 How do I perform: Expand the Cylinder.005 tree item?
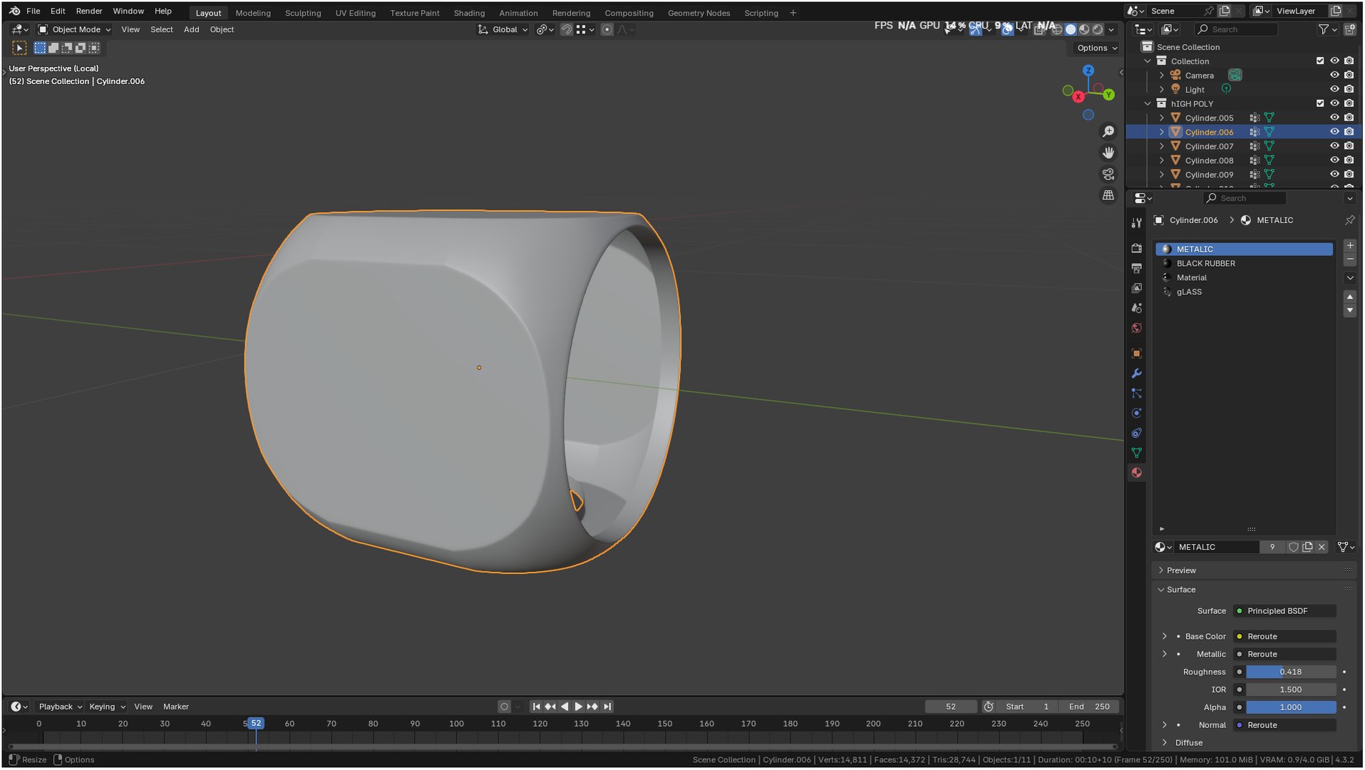tap(1162, 118)
